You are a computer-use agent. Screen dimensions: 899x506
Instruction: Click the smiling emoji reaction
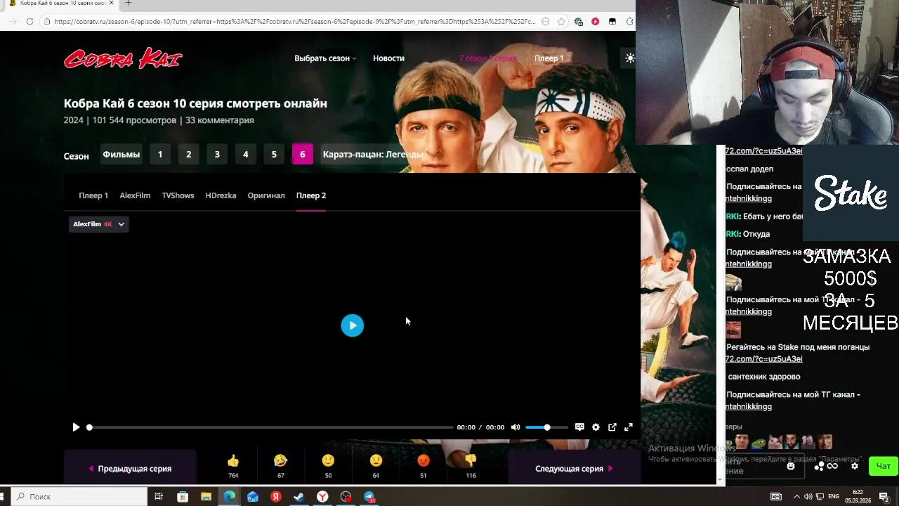click(x=328, y=461)
